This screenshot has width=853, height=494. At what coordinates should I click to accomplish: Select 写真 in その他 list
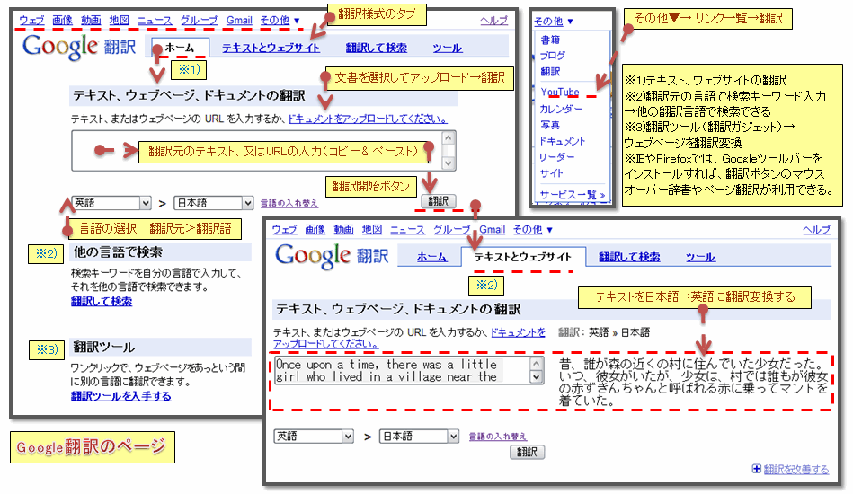point(549,125)
